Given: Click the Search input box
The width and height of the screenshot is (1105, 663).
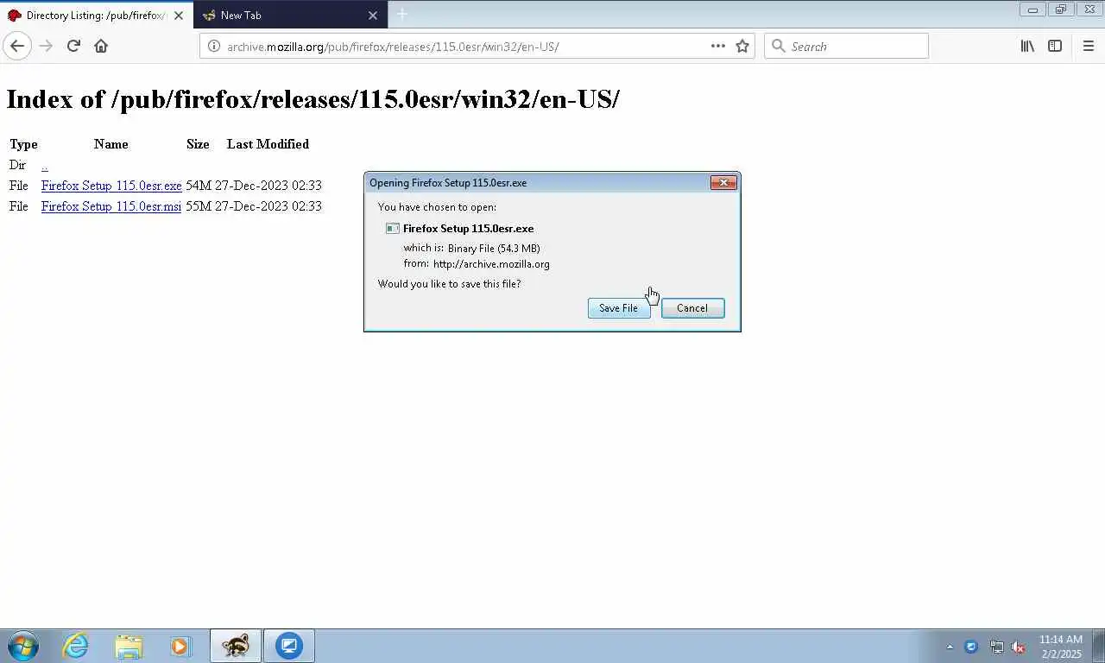Looking at the screenshot, I should tap(846, 46).
